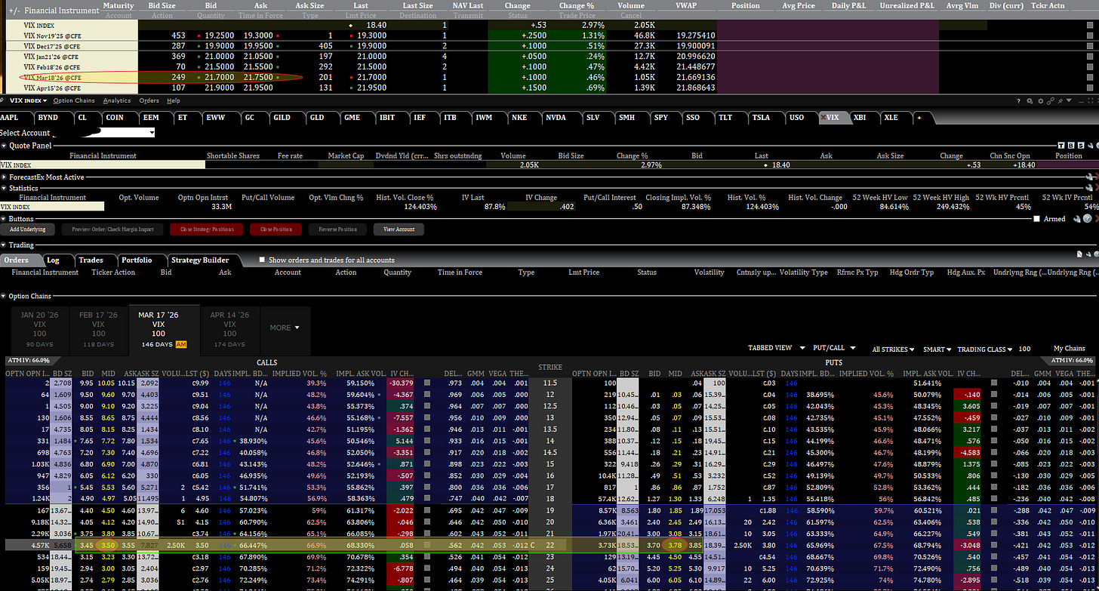Switch to the SPY symbol tab
Screen dimensions: 1099x591
pos(661,118)
